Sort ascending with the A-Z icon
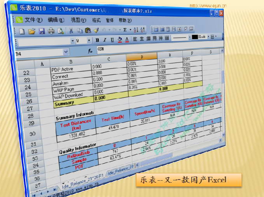Viewport: 264px width, 197px height. (136, 30)
